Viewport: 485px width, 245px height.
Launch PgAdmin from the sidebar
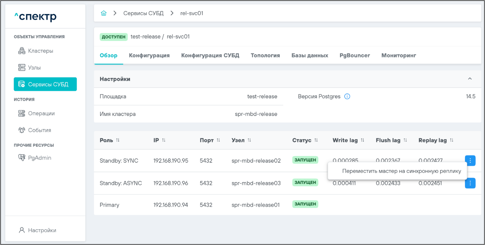[x=39, y=158]
